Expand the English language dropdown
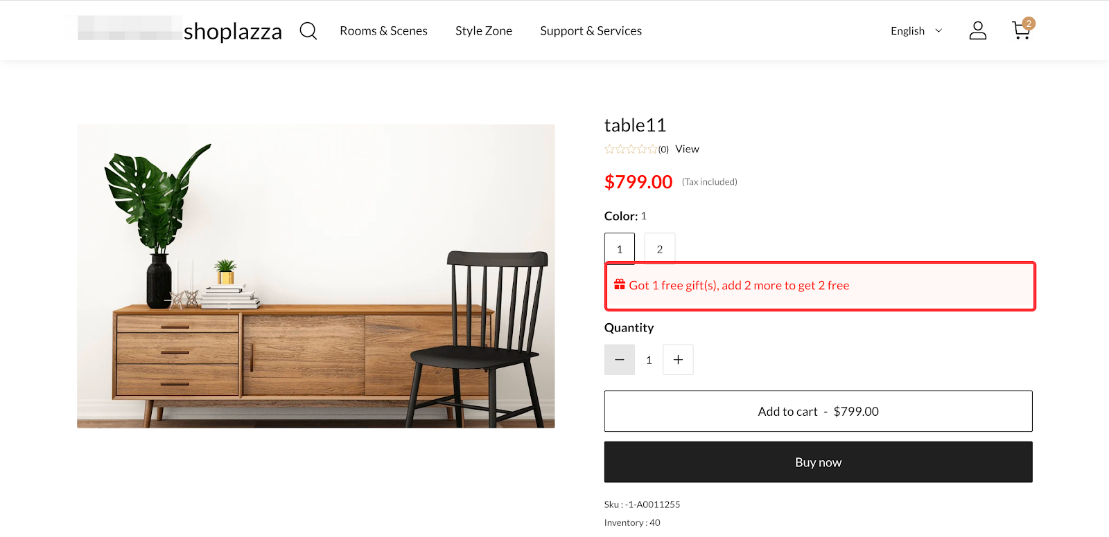This screenshot has width=1109, height=537. click(907, 31)
